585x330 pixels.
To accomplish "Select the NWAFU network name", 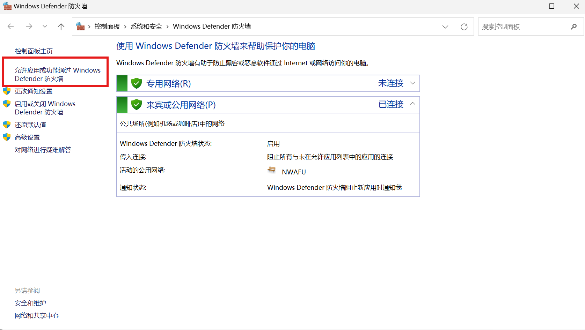I will pos(294,172).
